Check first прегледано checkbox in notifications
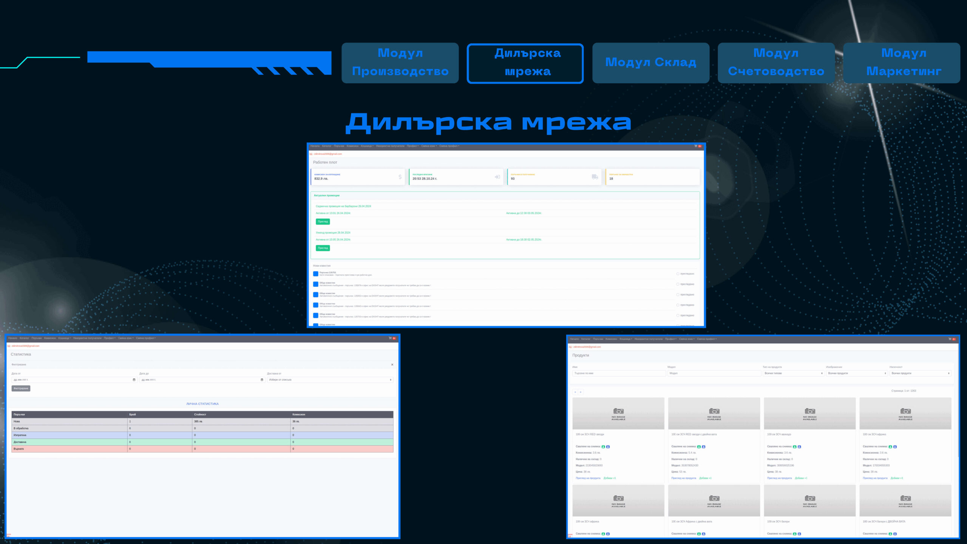Image resolution: width=967 pixels, height=544 pixels. click(x=678, y=274)
